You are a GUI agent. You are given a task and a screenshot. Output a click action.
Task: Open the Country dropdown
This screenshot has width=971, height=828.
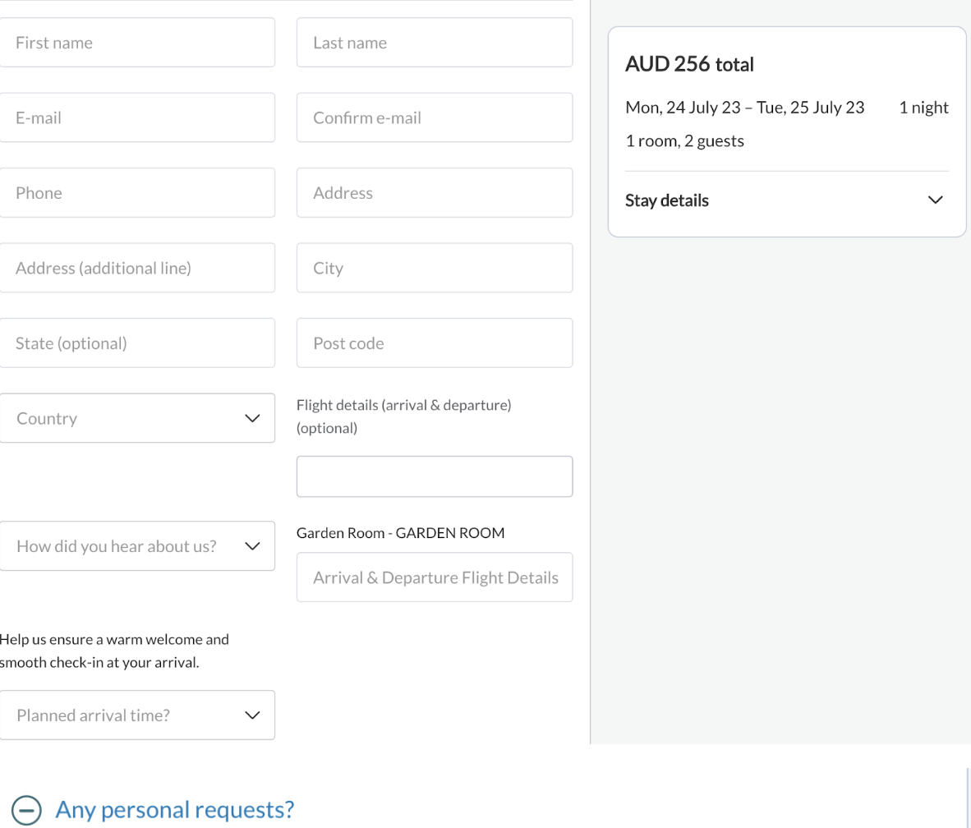click(137, 418)
